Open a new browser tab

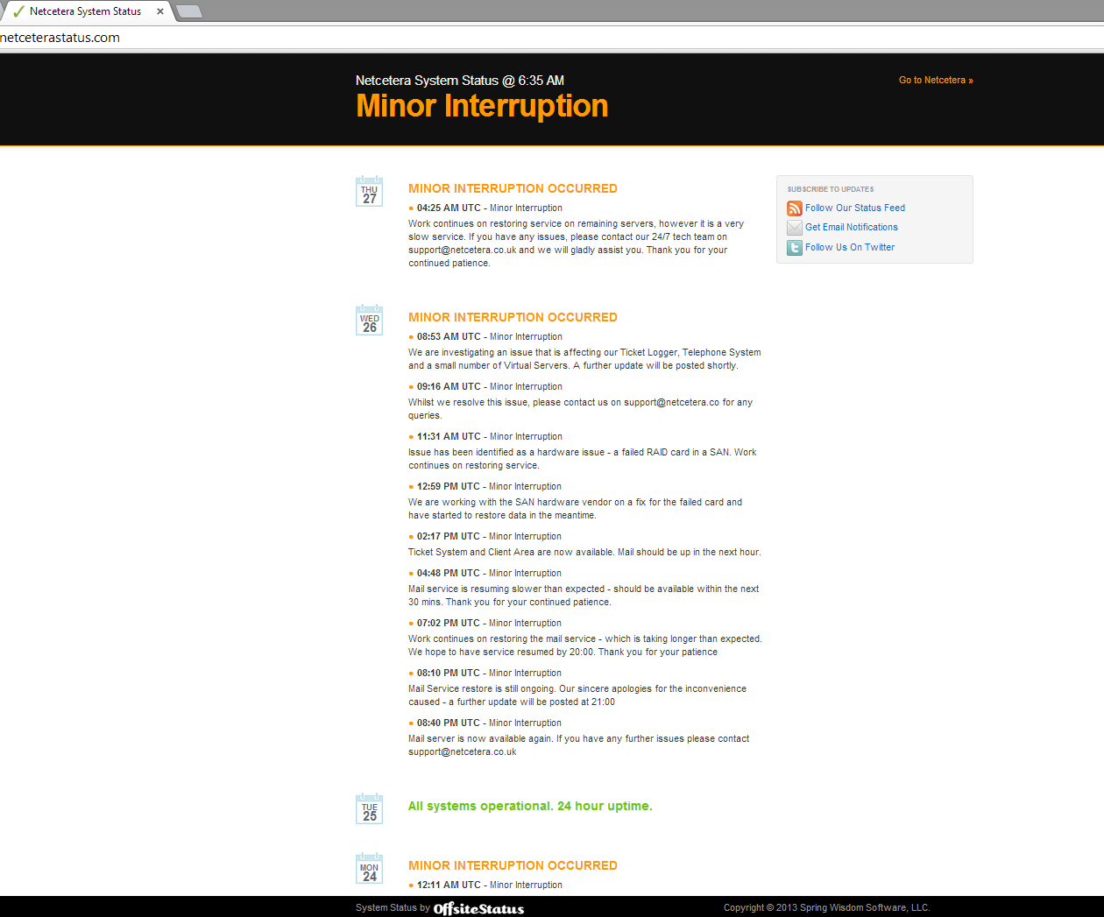click(189, 11)
